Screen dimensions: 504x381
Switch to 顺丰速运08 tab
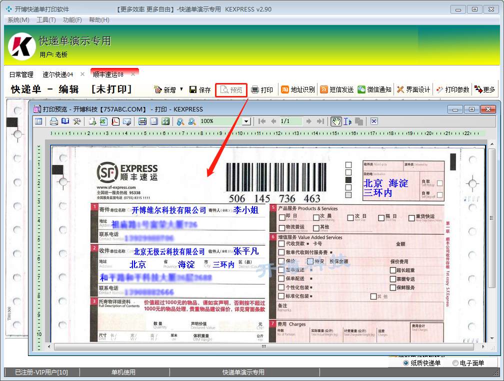tap(108, 74)
